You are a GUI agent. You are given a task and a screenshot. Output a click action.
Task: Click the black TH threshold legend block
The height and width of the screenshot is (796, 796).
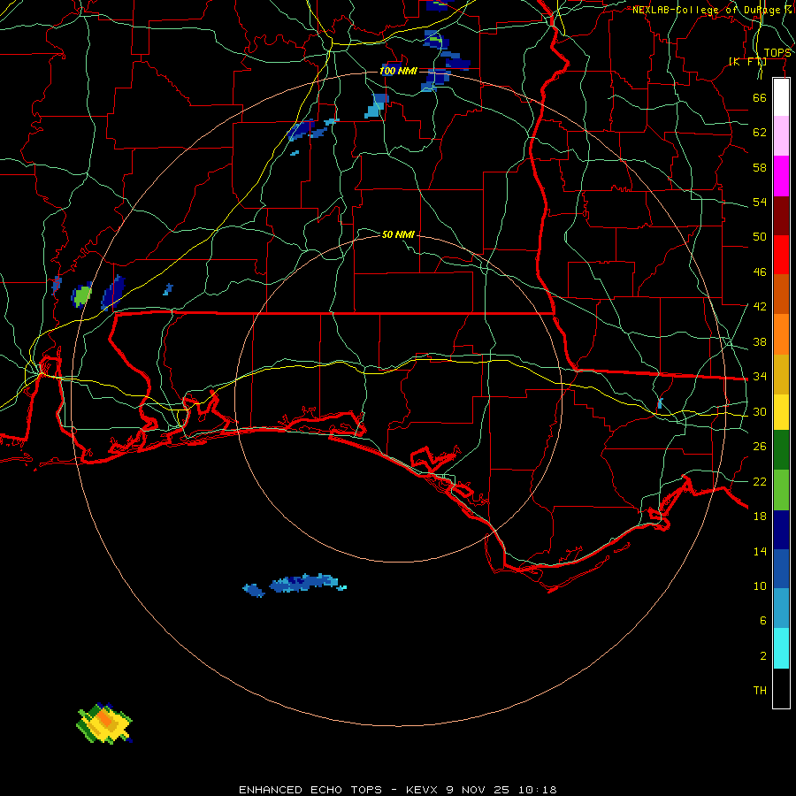(781, 688)
